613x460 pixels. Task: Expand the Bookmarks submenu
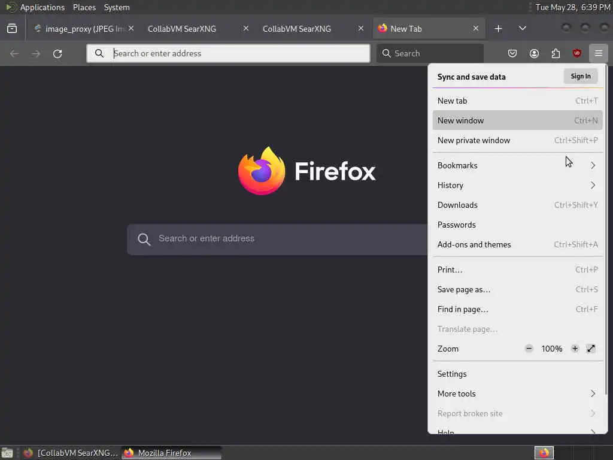coord(518,165)
